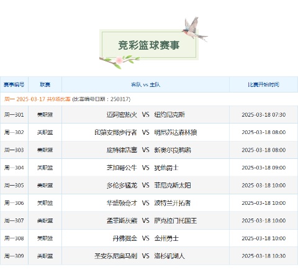Click the 美职篮 league cell in row 周一309
The width and height of the screenshot is (298, 280).
click(x=45, y=256)
